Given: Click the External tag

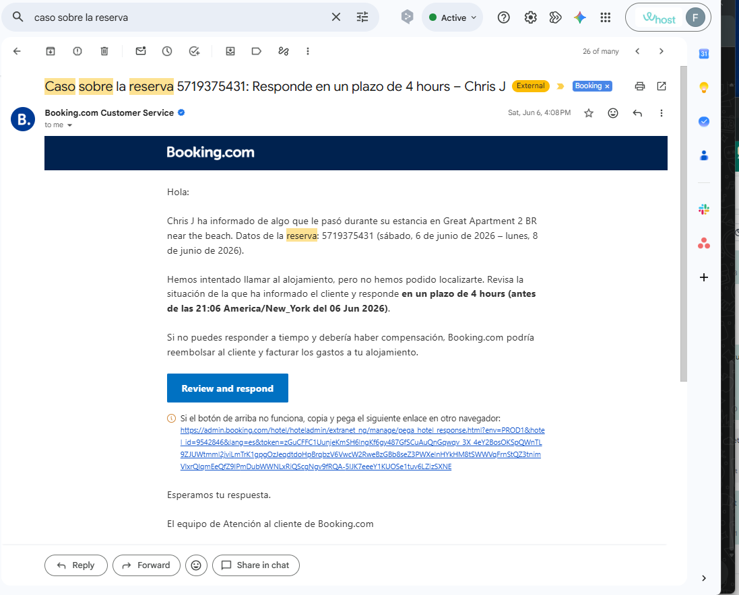Looking at the screenshot, I should click(531, 85).
